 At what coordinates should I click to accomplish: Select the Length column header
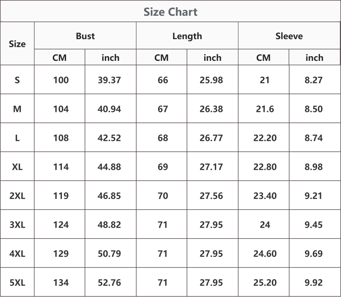point(187,36)
